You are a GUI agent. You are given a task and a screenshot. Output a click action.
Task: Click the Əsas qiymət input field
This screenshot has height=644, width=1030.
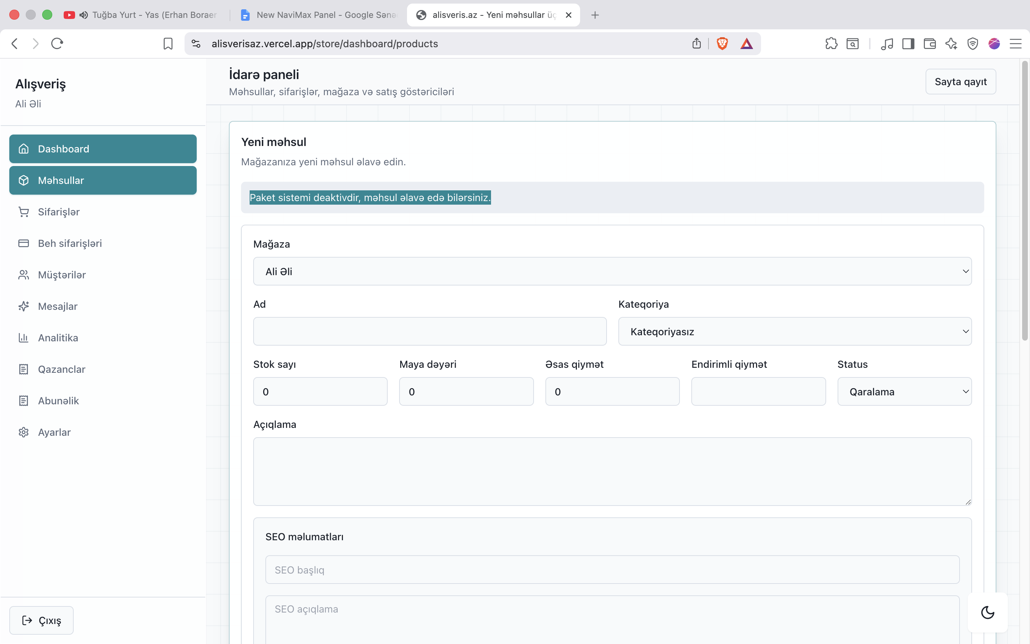click(613, 391)
